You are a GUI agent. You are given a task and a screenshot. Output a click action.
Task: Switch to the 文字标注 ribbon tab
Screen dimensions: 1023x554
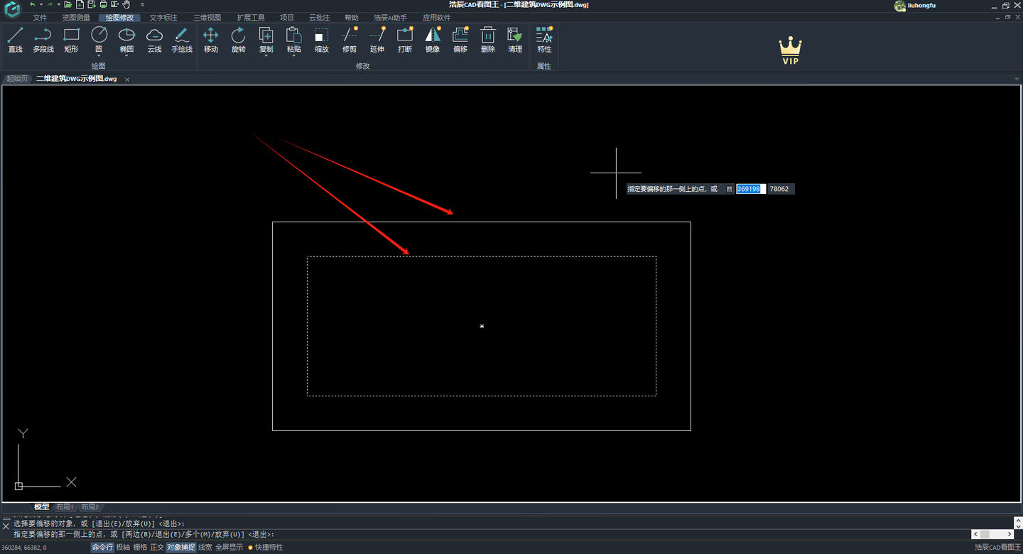tap(163, 18)
